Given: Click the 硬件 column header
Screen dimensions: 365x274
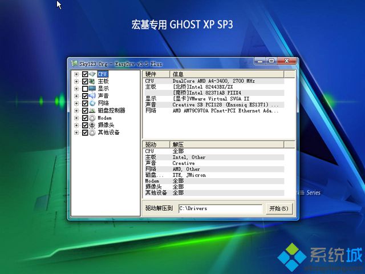Looking at the screenshot, I should pyautogui.click(x=156, y=74).
